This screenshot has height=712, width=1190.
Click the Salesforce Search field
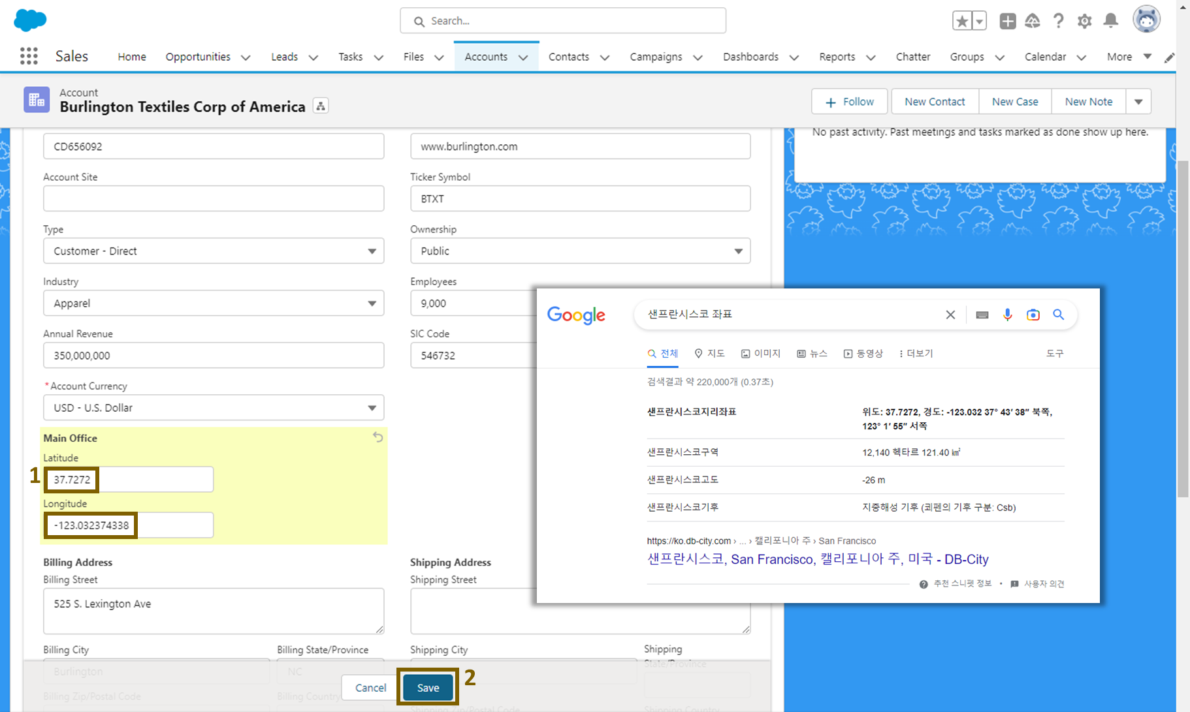(x=563, y=21)
